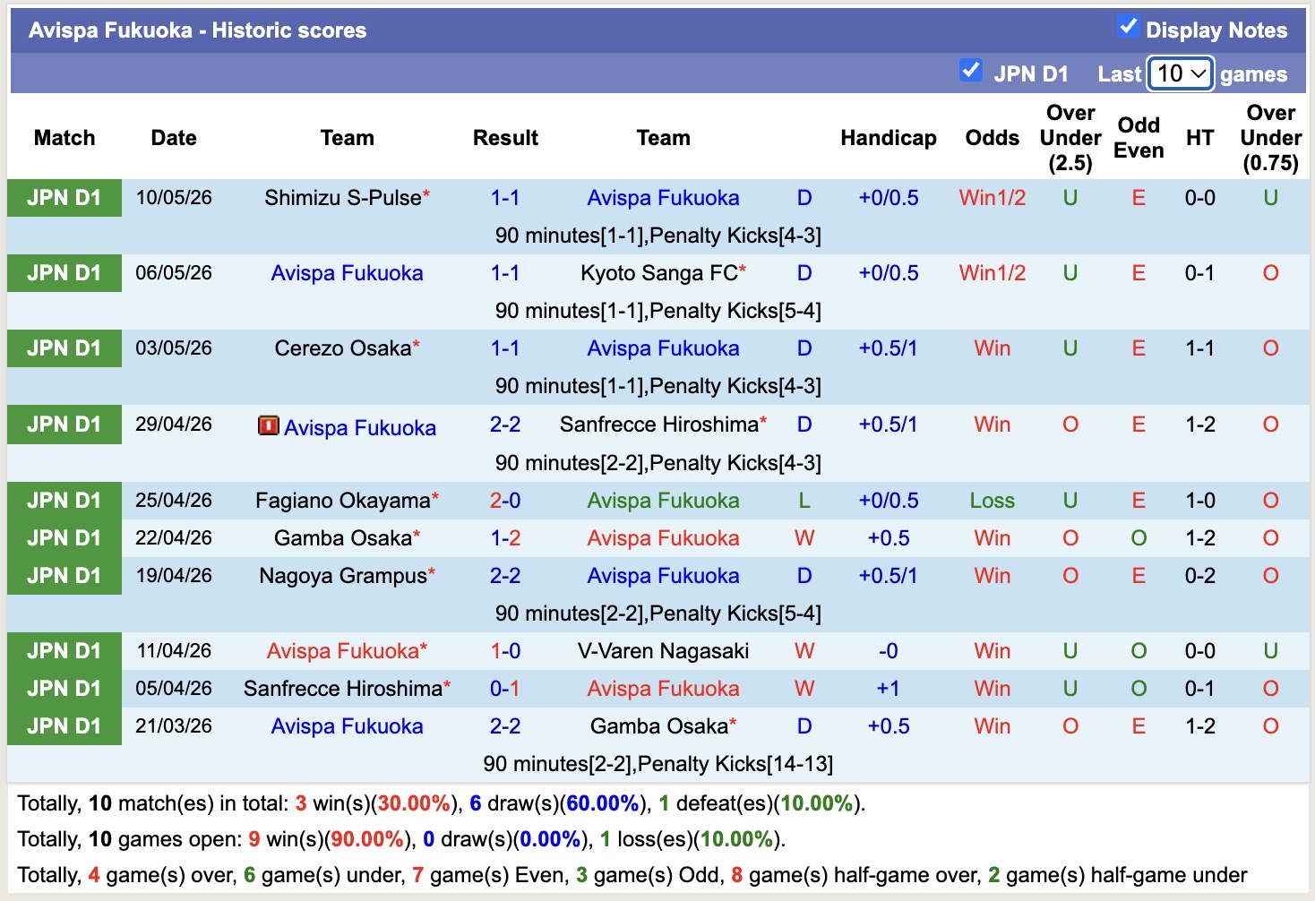
Task: Click the 0-2 half-time score
Action: pyautogui.click(x=1200, y=576)
